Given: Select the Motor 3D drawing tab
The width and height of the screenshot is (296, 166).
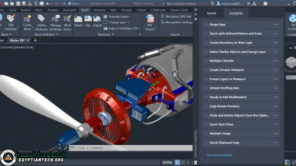Looking at the screenshot, I should (x=17, y=40).
